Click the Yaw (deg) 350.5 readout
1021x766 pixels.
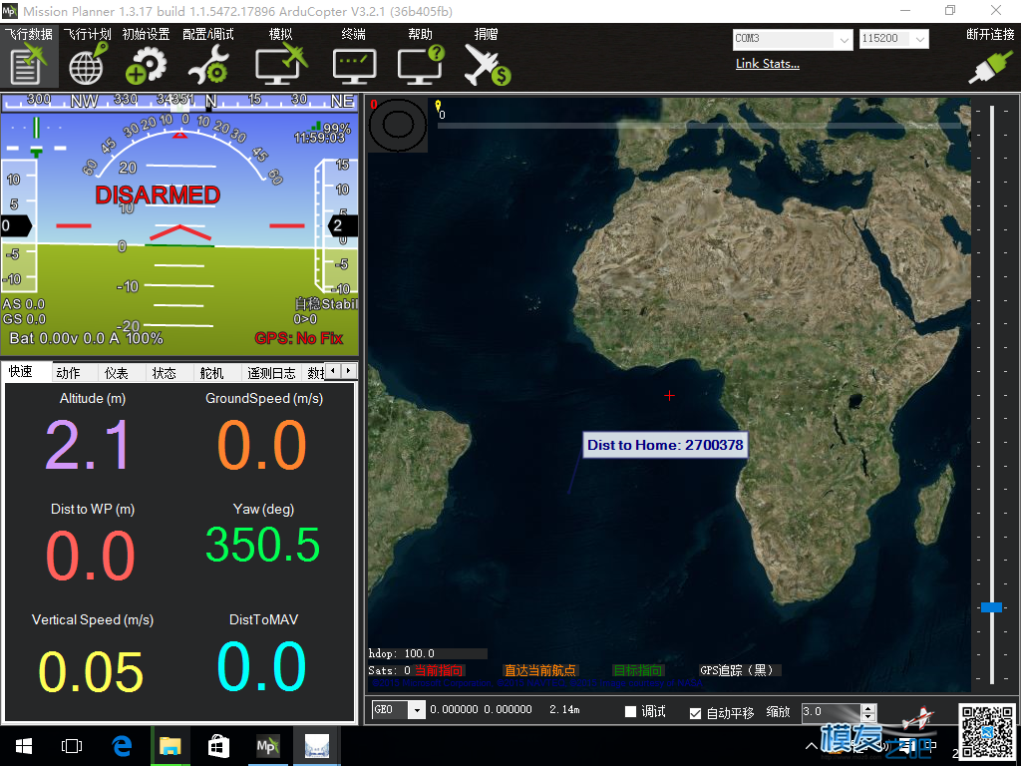[263, 545]
